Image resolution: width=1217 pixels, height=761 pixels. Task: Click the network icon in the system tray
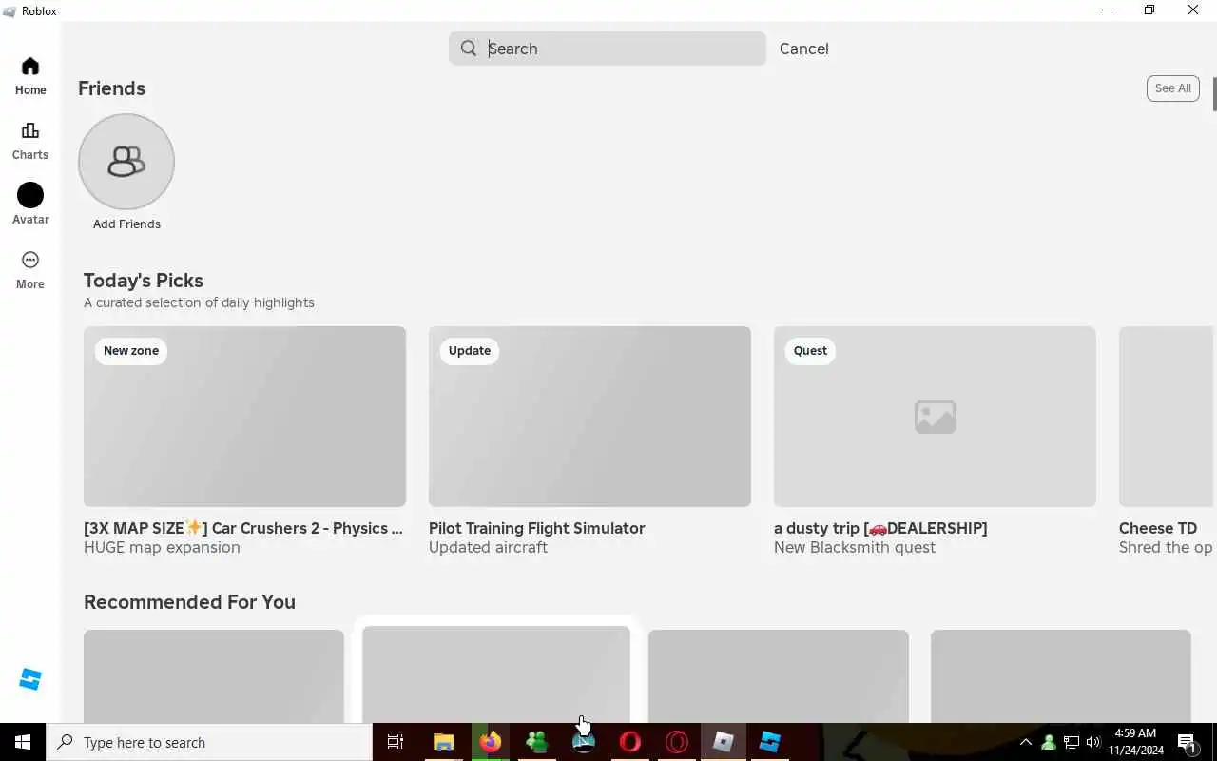(1072, 742)
